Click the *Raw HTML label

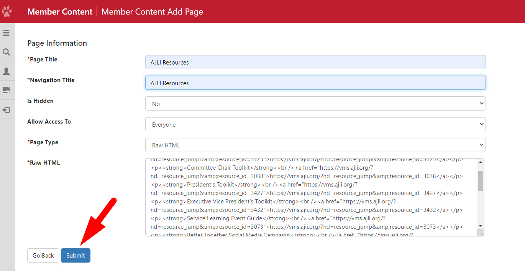(x=44, y=163)
